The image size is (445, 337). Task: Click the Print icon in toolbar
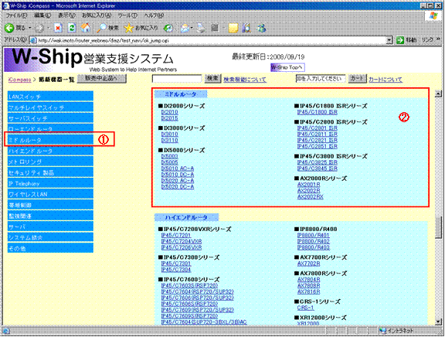tap(201, 28)
